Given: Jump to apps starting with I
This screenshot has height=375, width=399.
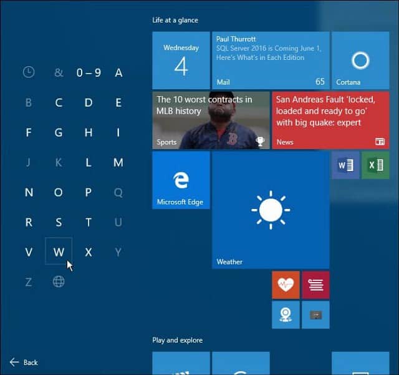Looking at the screenshot, I should 118,132.
